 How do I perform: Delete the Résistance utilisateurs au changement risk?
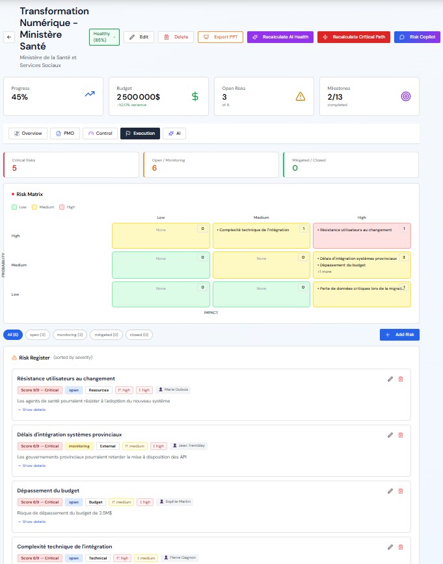[401, 379]
